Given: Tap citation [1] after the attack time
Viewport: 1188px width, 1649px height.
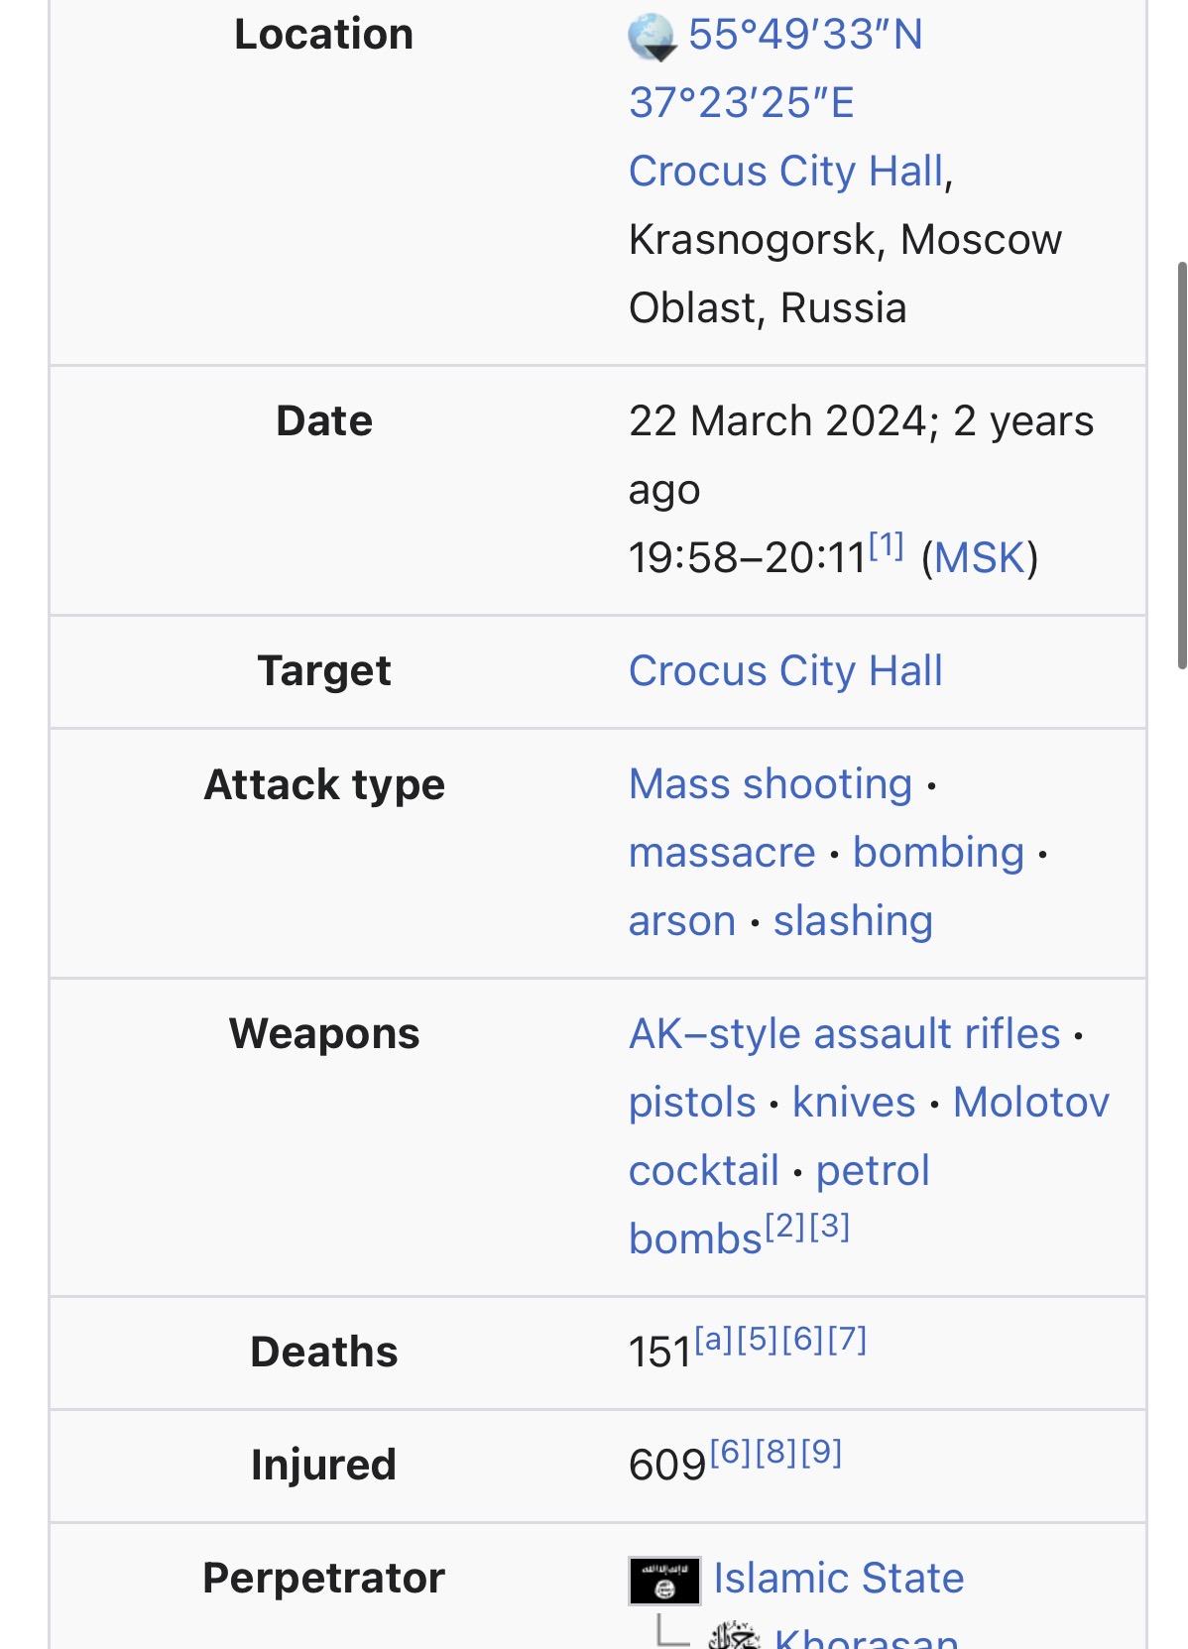Looking at the screenshot, I should (887, 545).
